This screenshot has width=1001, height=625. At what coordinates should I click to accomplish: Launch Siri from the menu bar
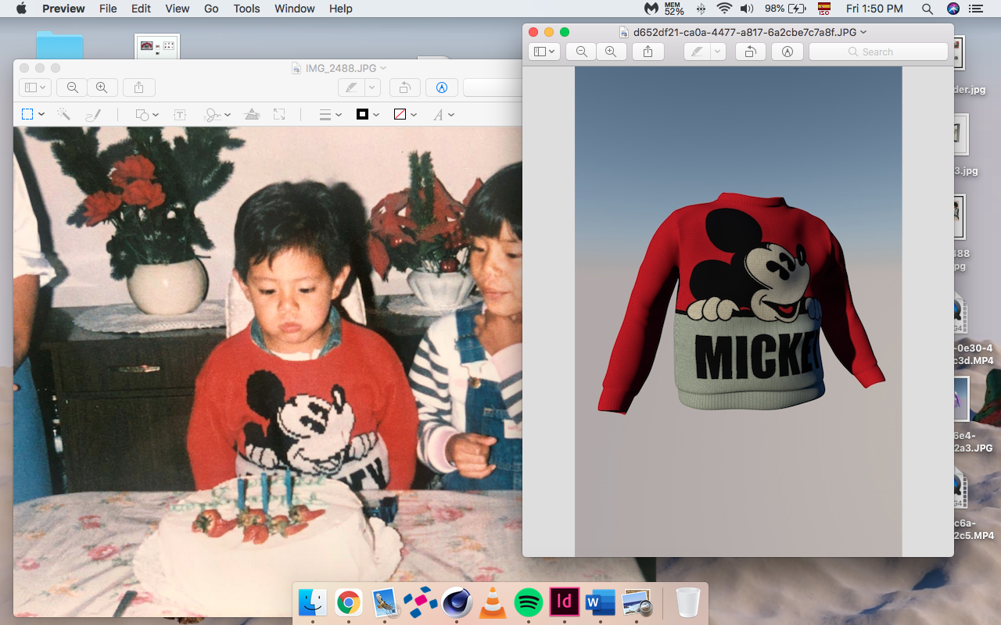pos(953,9)
